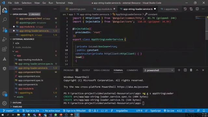This screenshot has width=208, height=117.
Task: Show the Comments panel tab
Action: click(132, 70)
